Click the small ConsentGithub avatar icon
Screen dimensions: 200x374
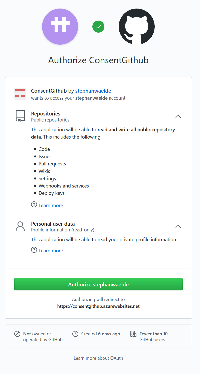pyautogui.click(x=20, y=94)
